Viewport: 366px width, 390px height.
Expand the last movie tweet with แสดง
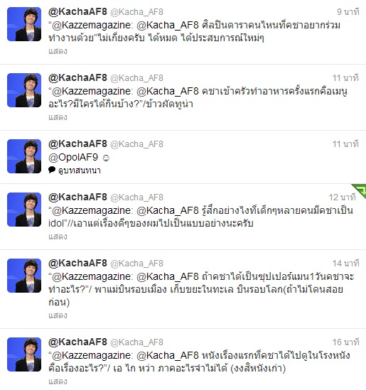(58, 381)
